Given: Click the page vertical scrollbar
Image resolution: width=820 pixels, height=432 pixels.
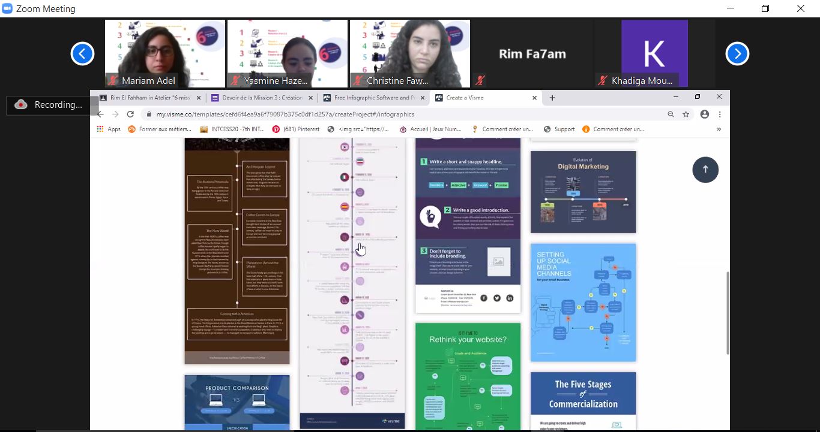Looking at the screenshot, I should point(727,312).
